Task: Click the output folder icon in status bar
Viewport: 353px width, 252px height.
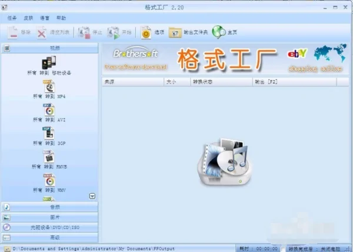Action: tap(7, 249)
